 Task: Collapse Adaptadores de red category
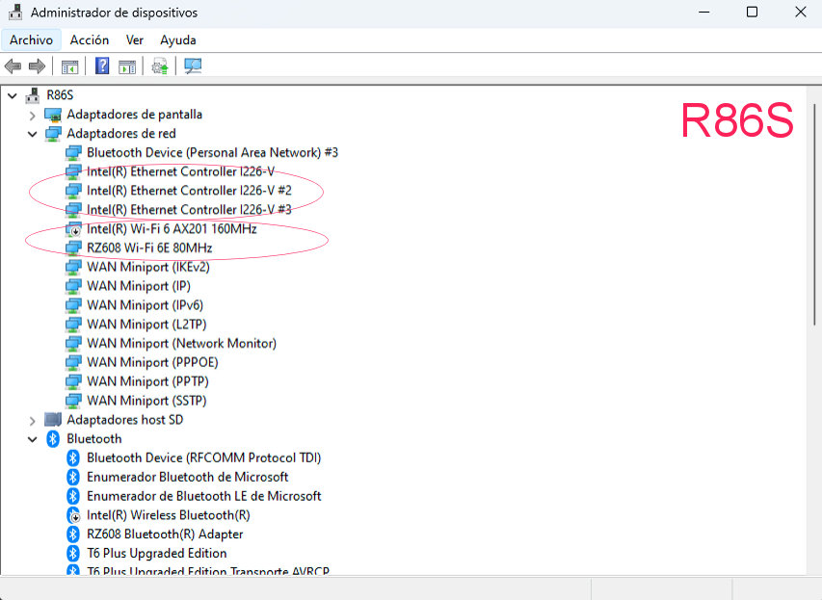33,134
